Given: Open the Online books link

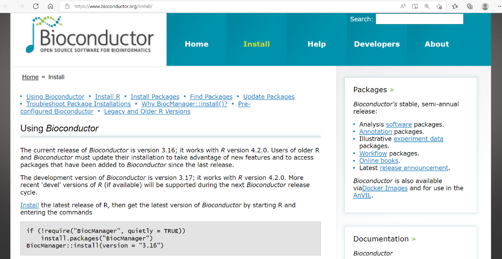Looking at the screenshot, I should [x=379, y=161].
